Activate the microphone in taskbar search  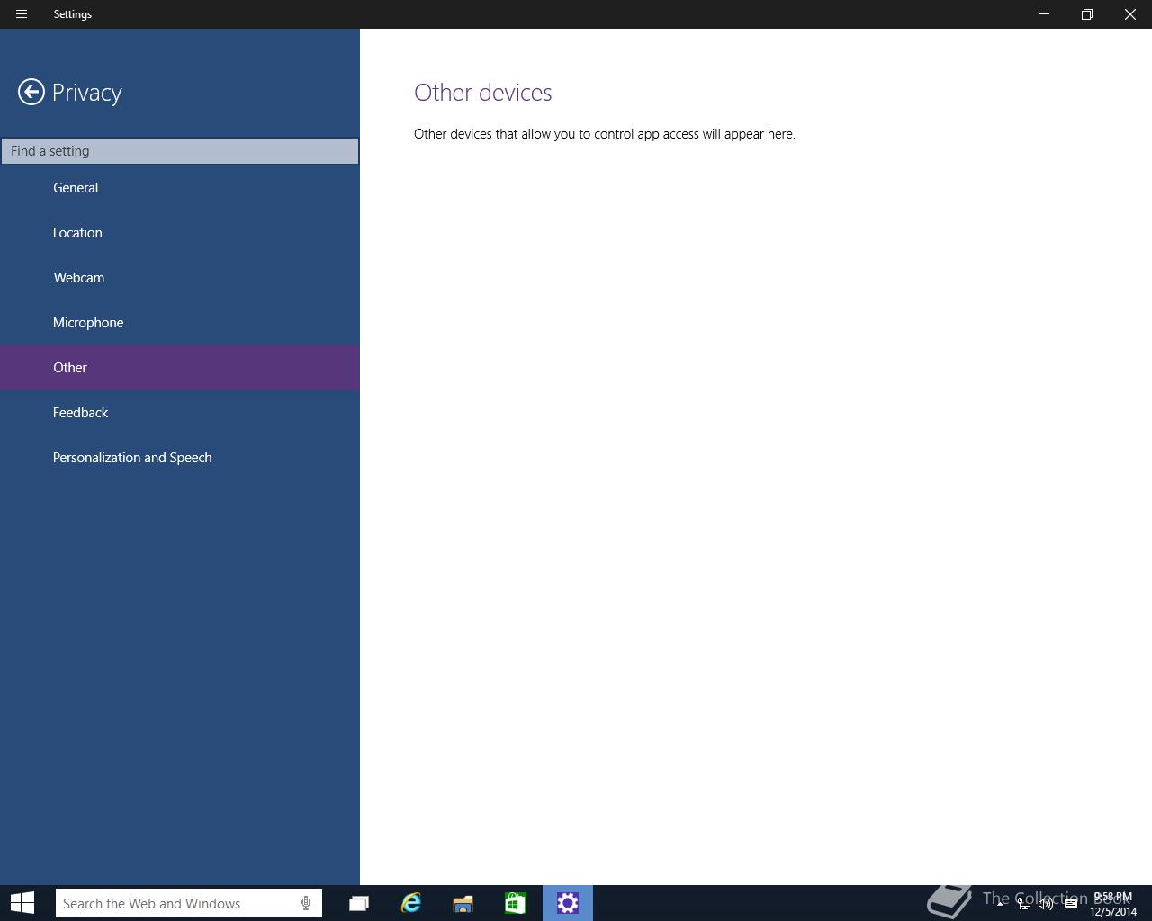[306, 903]
